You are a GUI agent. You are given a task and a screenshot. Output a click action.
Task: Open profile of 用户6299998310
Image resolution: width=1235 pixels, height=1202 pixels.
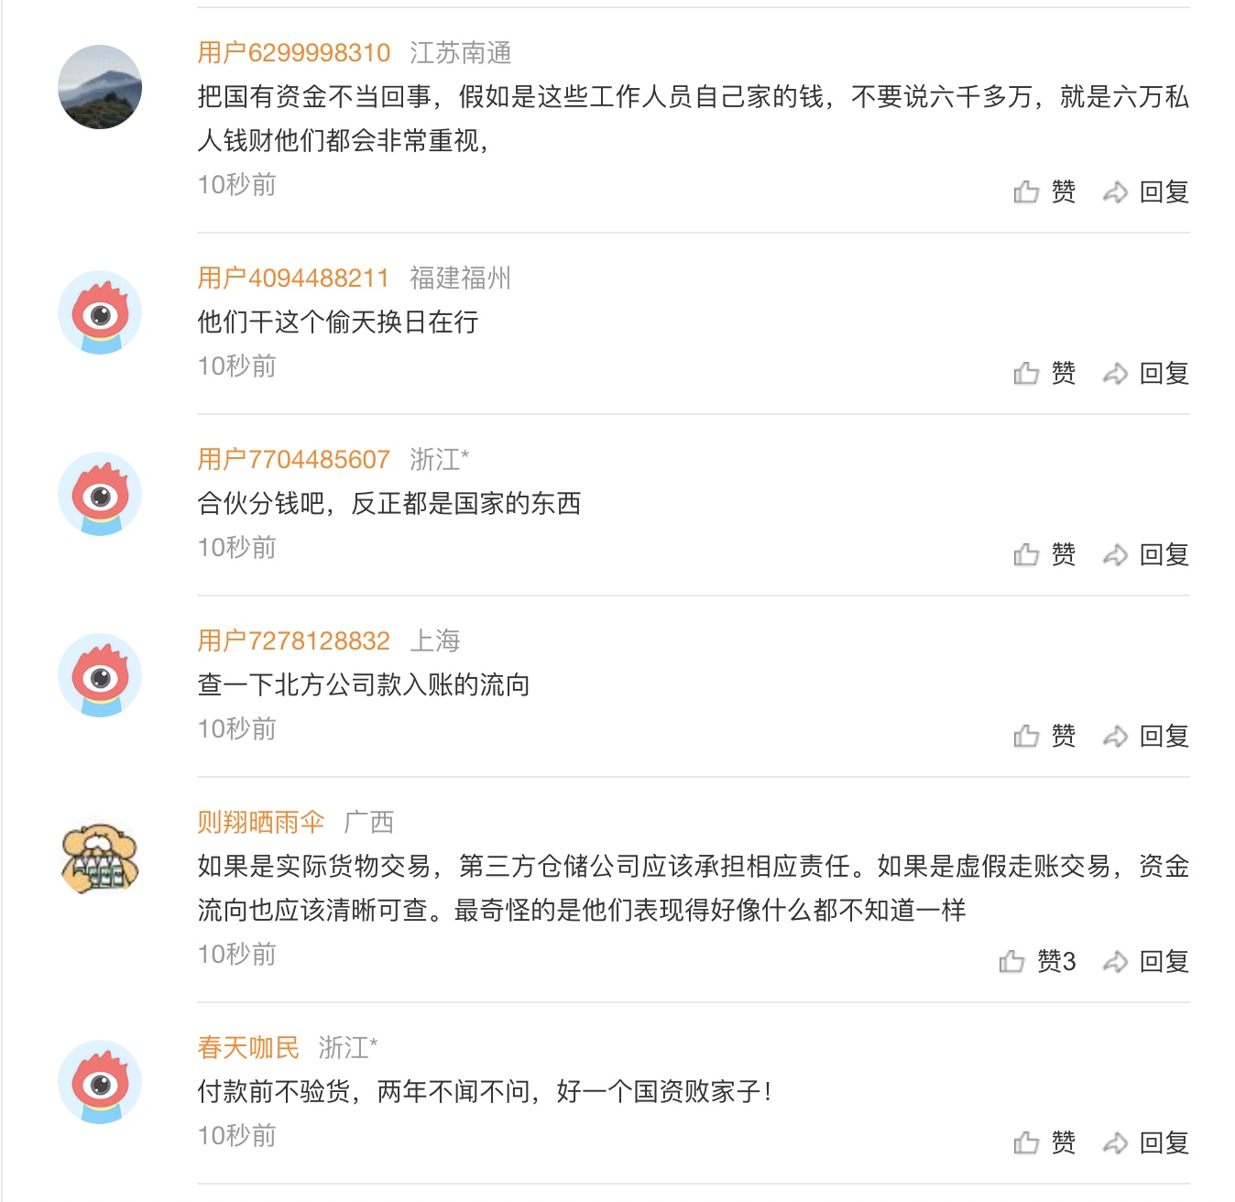tap(294, 53)
